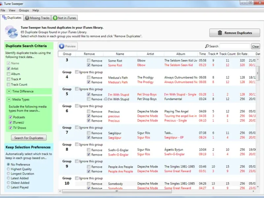Click the Missing Tracks tab warning icon
The width and height of the screenshot is (264, 198).
coord(27,18)
